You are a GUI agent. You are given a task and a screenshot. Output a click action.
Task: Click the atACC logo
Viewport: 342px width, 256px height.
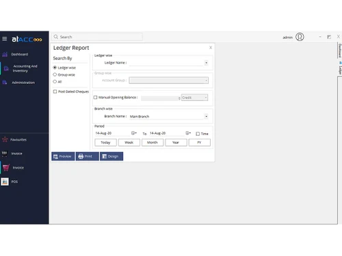(x=27, y=40)
